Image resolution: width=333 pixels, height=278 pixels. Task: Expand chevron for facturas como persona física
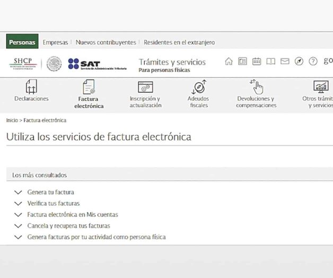point(18,237)
